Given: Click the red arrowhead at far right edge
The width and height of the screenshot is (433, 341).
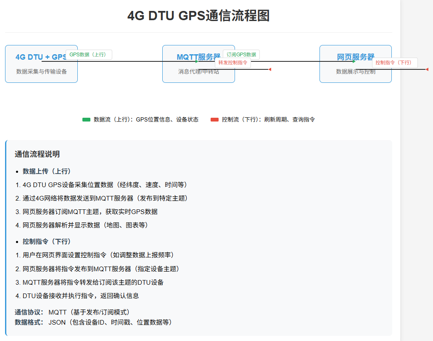Looking at the screenshot, I should click(x=427, y=69).
